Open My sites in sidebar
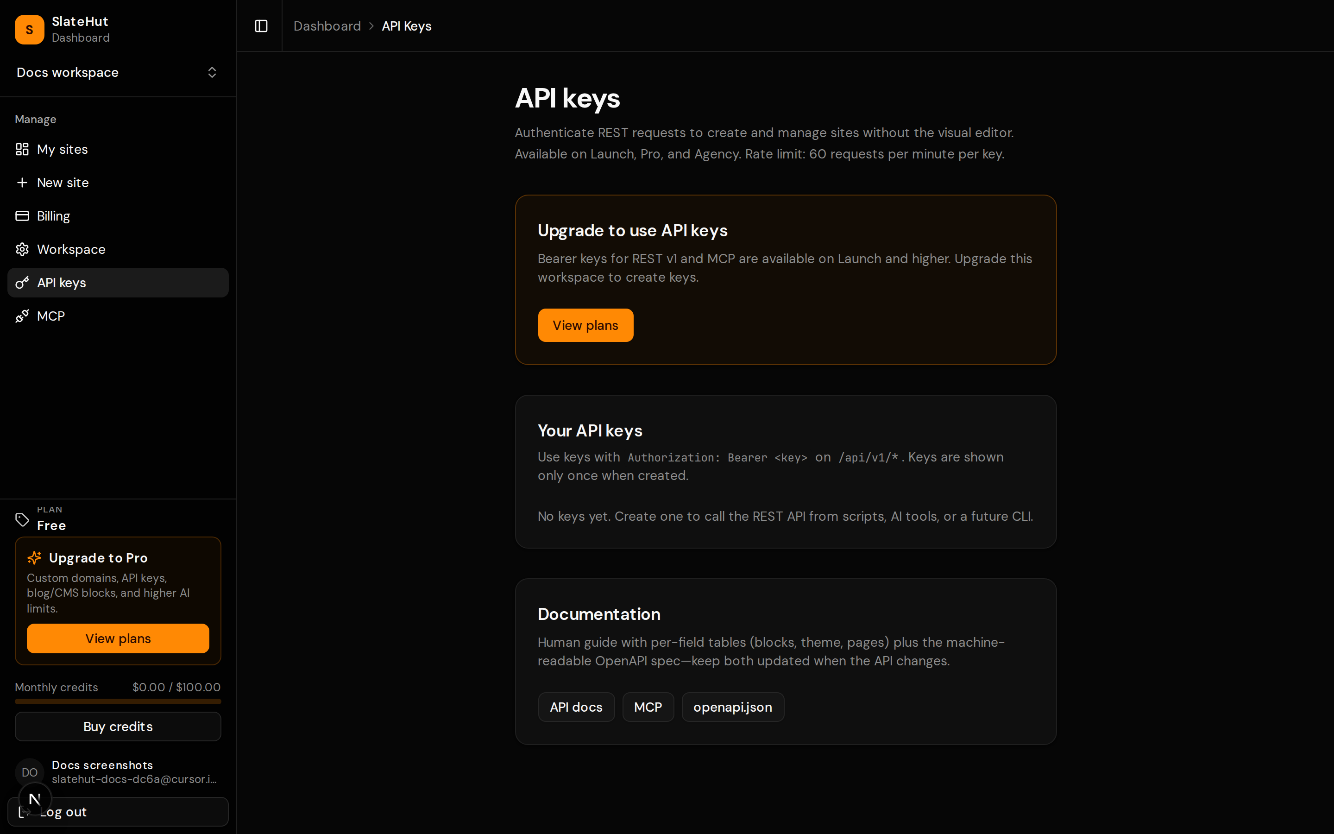Screen dimensions: 1334x834 coord(118,150)
